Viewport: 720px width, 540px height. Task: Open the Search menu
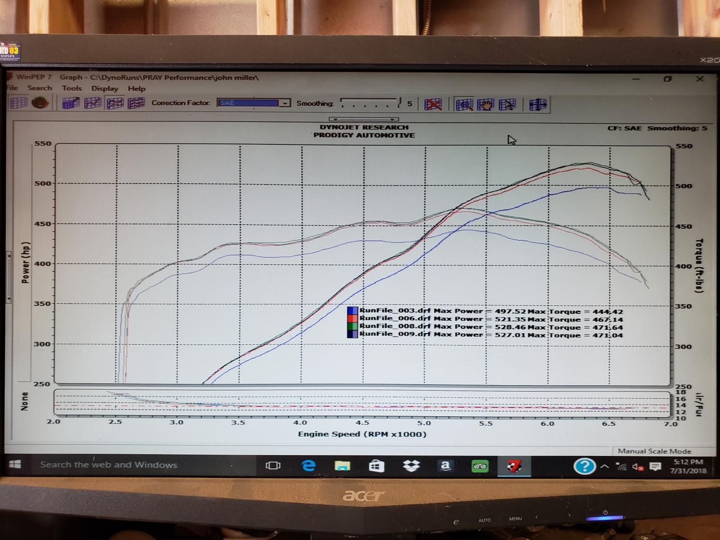click(x=40, y=88)
